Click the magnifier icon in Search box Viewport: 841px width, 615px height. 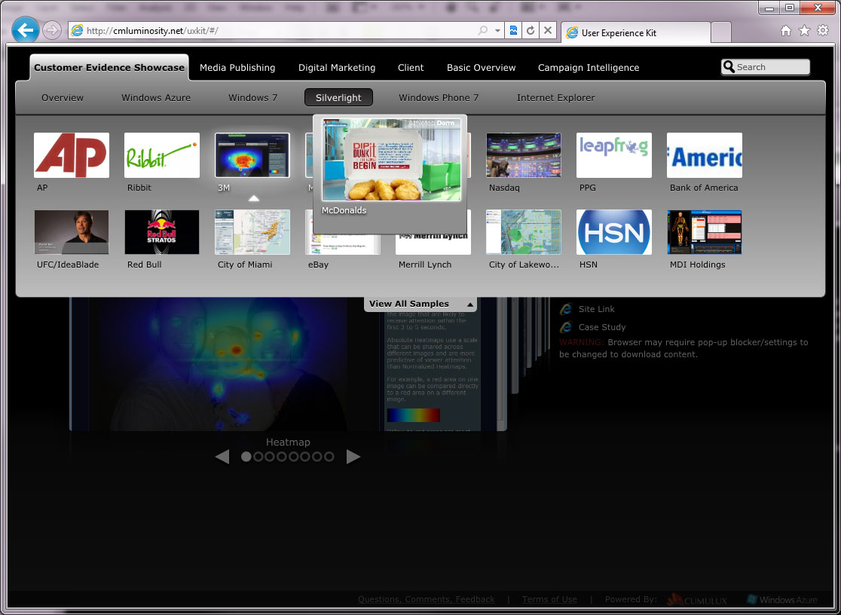point(729,67)
